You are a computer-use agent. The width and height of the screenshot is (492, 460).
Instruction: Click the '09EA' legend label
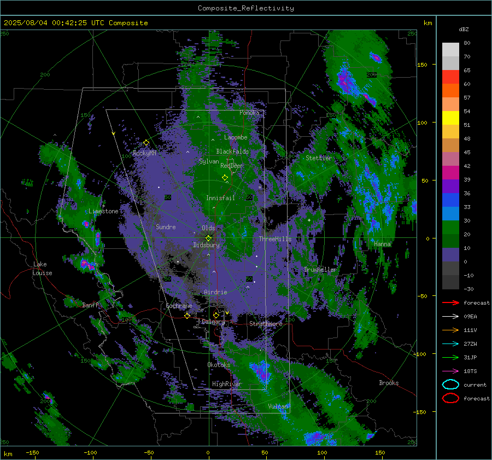tap(470, 317)
